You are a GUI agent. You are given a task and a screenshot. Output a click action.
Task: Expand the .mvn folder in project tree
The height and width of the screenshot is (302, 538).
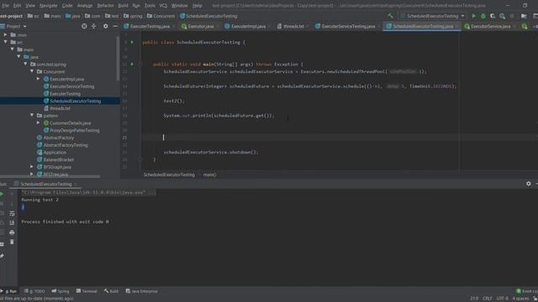point(5,34)
